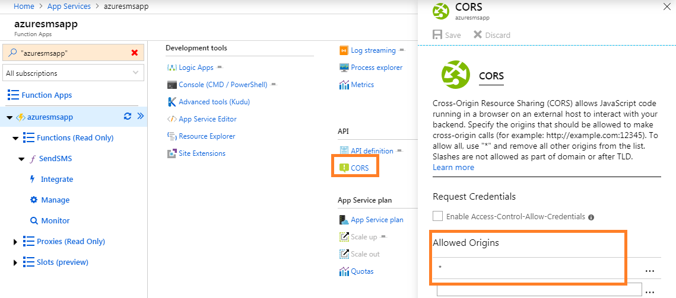The height and width of the screenshot is (298, 676).
Task: Click the Resource Explorer icon
Action: [172, 136]
